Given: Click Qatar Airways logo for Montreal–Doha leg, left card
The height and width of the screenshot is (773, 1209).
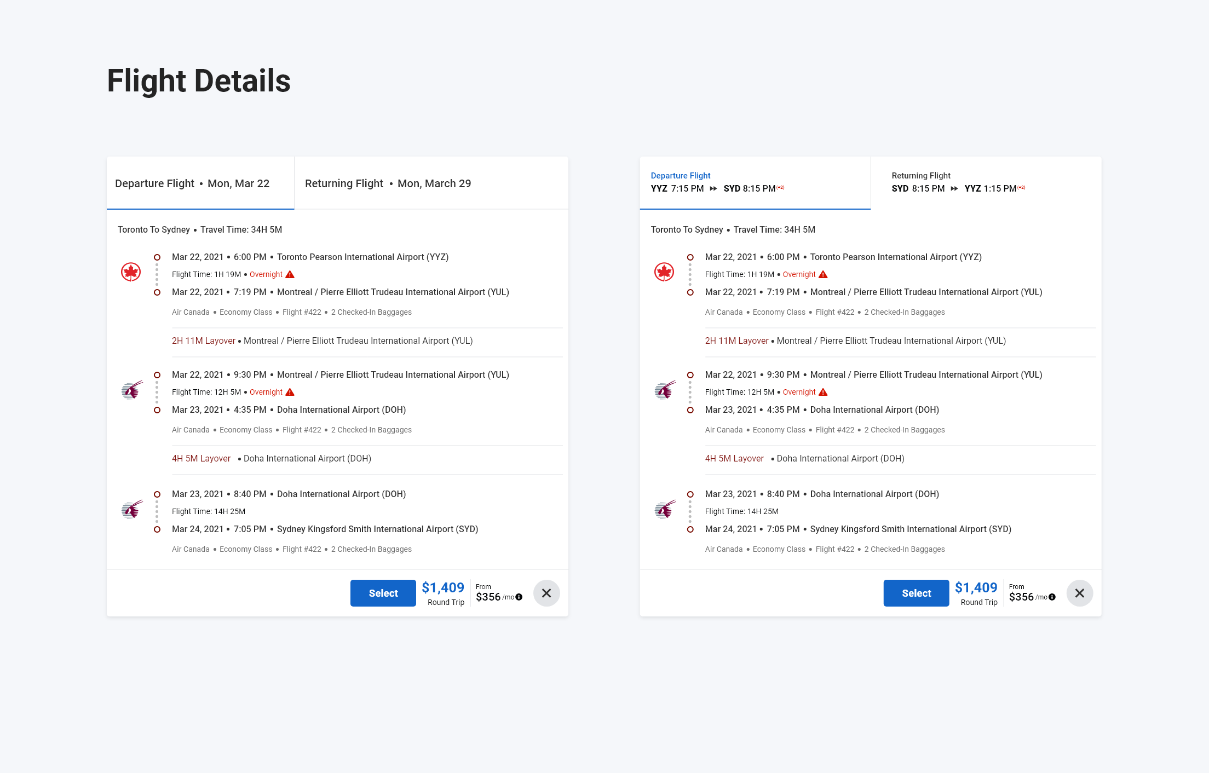Looking at the screenshot, I should tap(132, 390).
